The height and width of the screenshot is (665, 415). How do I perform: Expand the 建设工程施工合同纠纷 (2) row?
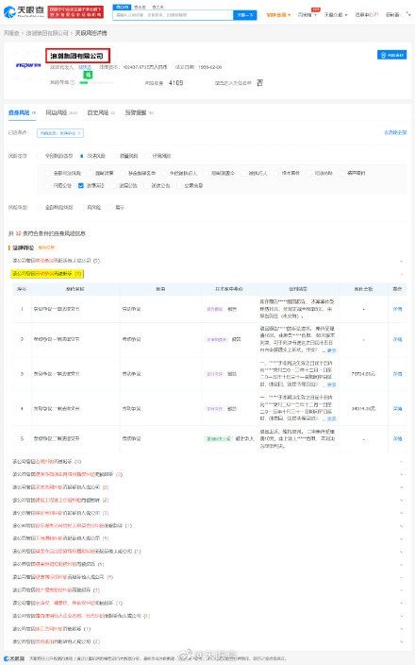tap(207, 500)
